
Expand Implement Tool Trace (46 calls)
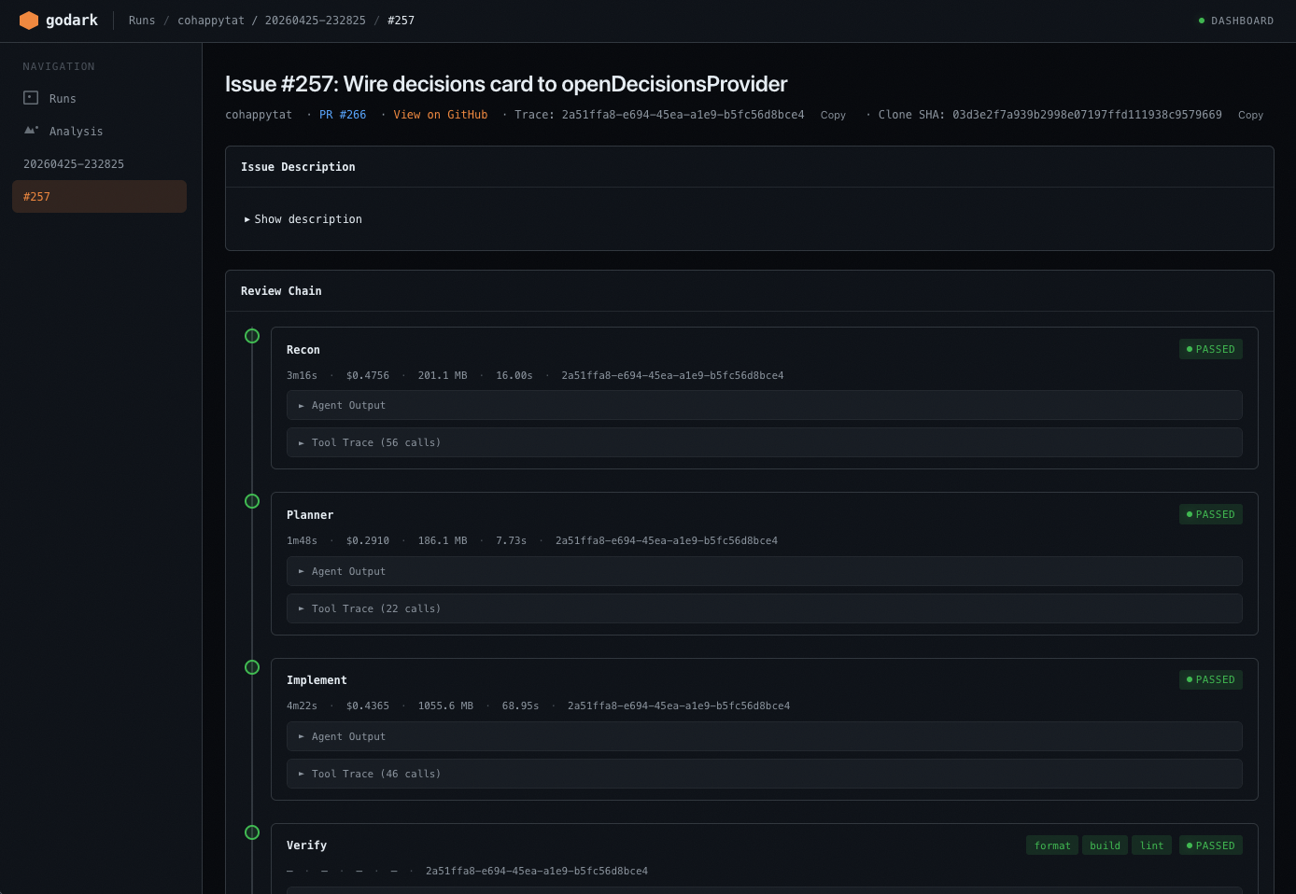pyautogui.click(x=764, y=774)
